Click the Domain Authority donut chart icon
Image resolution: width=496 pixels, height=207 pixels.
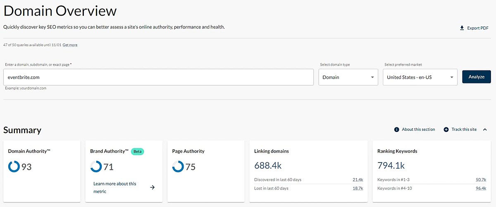tap(14, 167)
